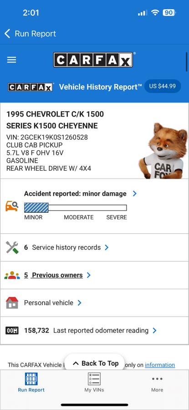Tap the previous owners people icon
189x410 pixels.
point(12,275)
